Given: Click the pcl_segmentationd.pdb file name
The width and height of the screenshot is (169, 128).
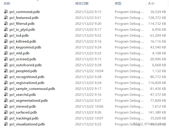Looking at the screenshot, I should (x=29, y=100).
